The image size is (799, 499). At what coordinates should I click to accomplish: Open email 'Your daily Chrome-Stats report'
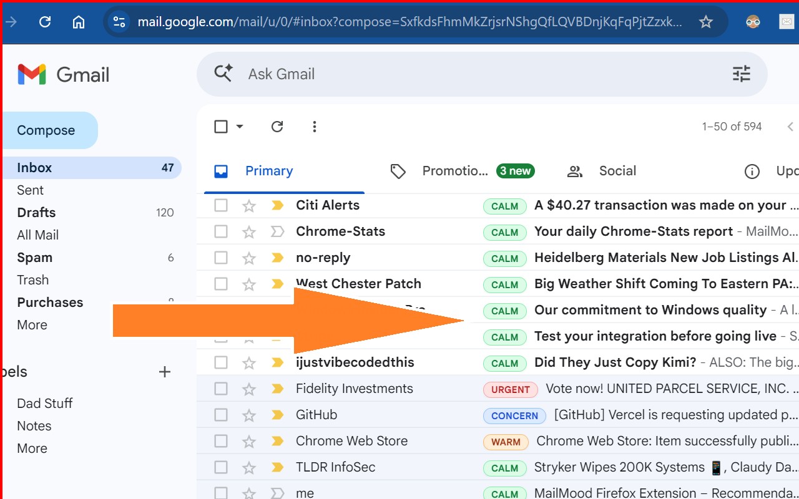tap(634, 231)
